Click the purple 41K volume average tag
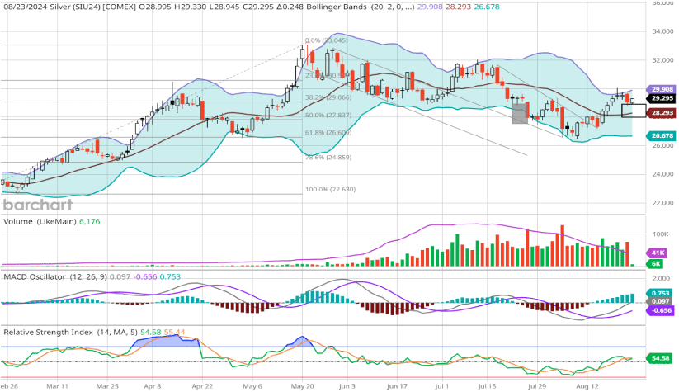This screenshot has width=679, height=392. 658,252
